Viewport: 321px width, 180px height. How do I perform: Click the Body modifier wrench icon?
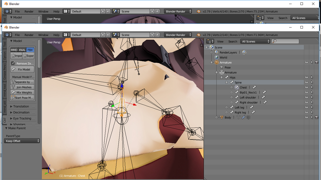pos(243,117)
